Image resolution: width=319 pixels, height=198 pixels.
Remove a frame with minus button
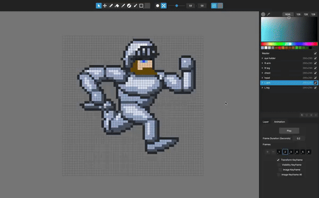(x=273, y=152)
